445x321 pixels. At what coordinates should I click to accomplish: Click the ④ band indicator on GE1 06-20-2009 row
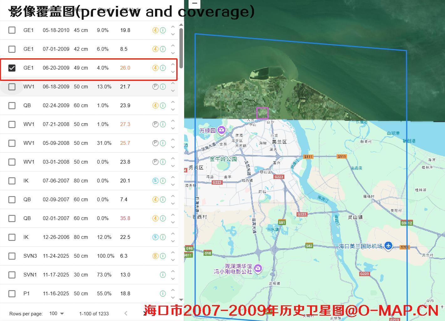point(155,68)
